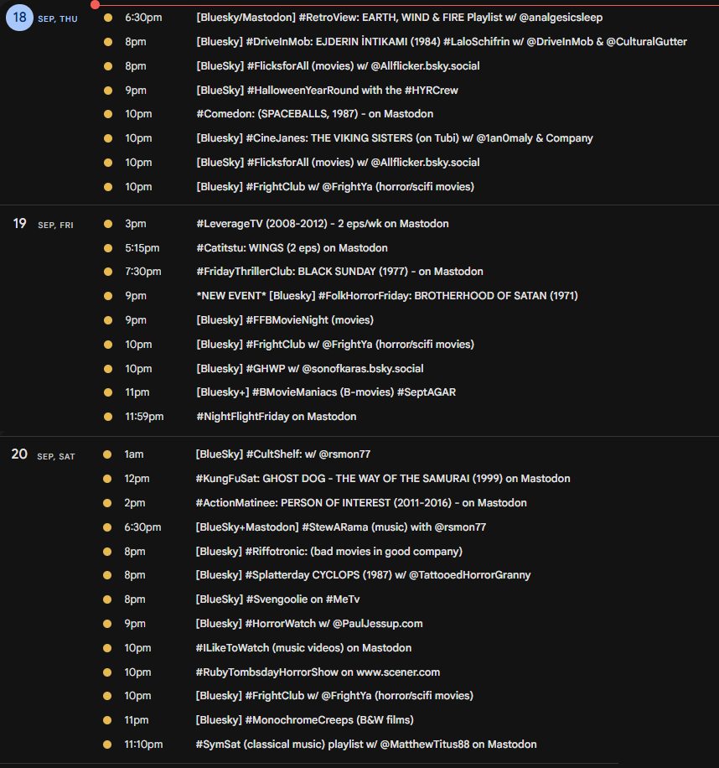Open #Catitstu WINGS event
The image size is (719, 768).
click(x=292, y=248)
